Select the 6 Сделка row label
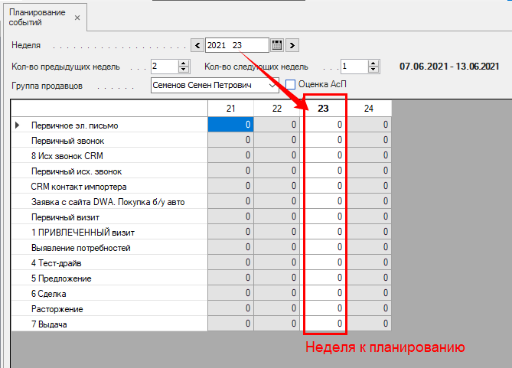Screen dimensions: 512x368 49,294
